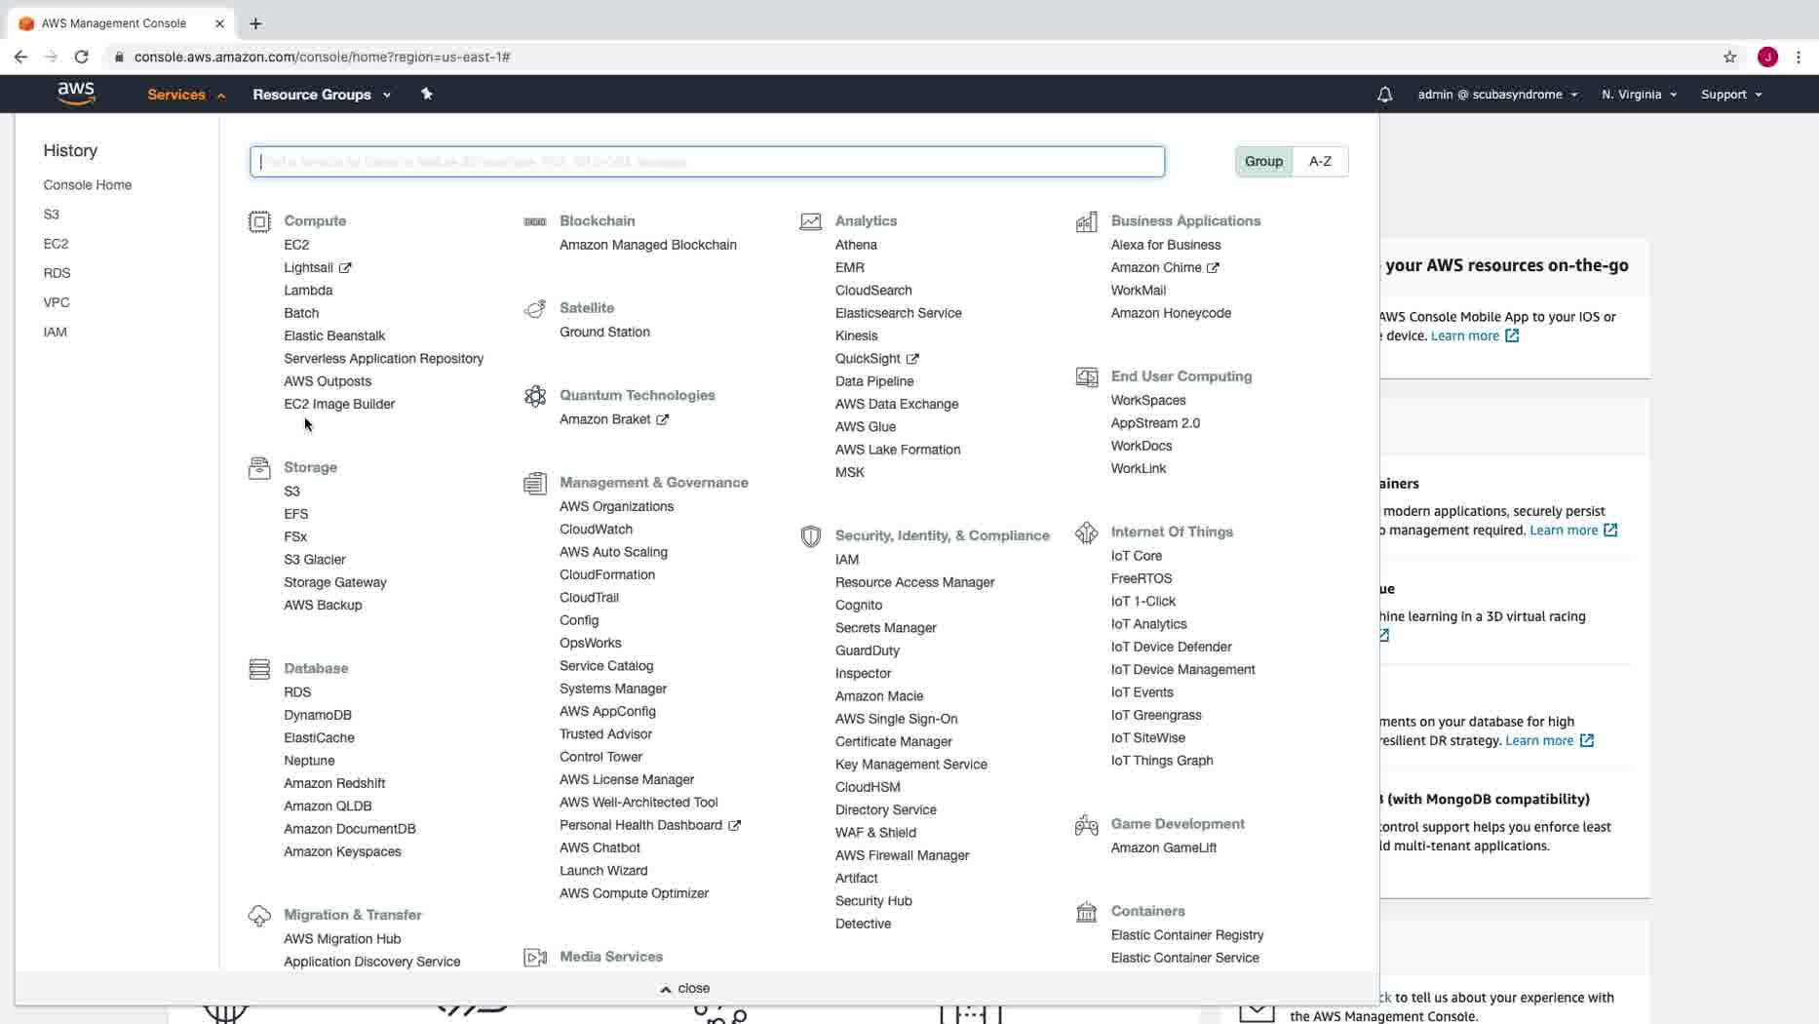Image resolution: width=1819 pixels, height=1024 pixels.
Task: Click the Media Services category icon
Action: [535, 958]
